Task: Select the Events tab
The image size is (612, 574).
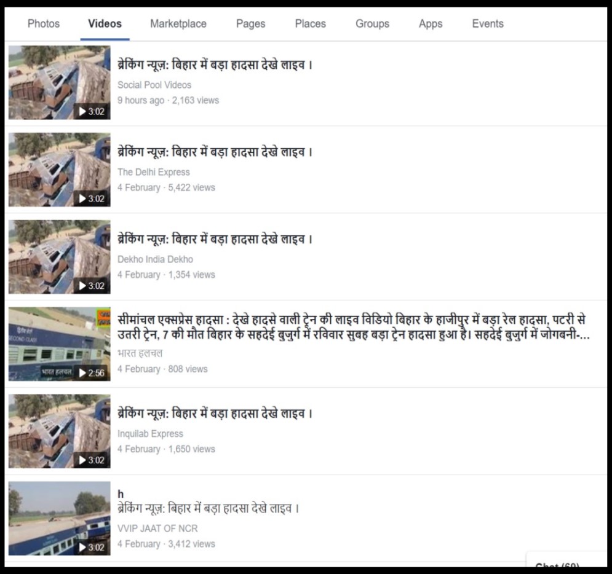Action: (488, 24)
